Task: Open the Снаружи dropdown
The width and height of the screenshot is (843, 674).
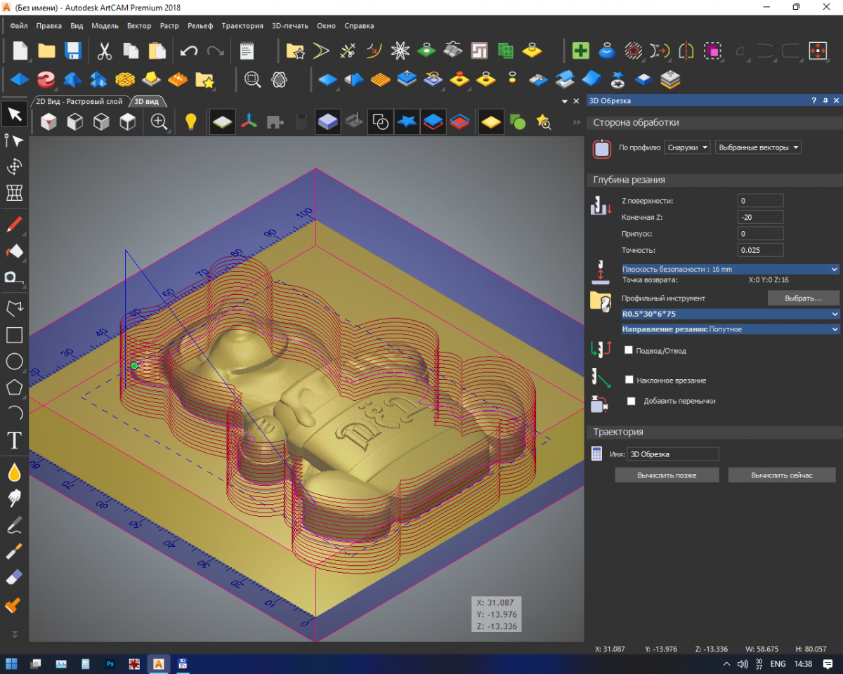Action: (x=688, y=147)
